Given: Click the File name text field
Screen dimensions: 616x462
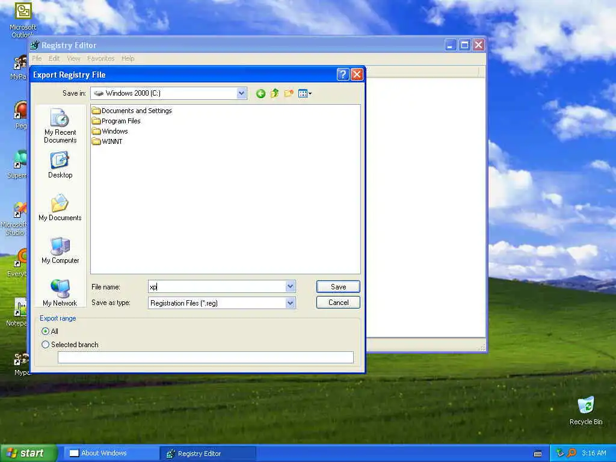Looking at the screenshot, I should tap(217, 287).
